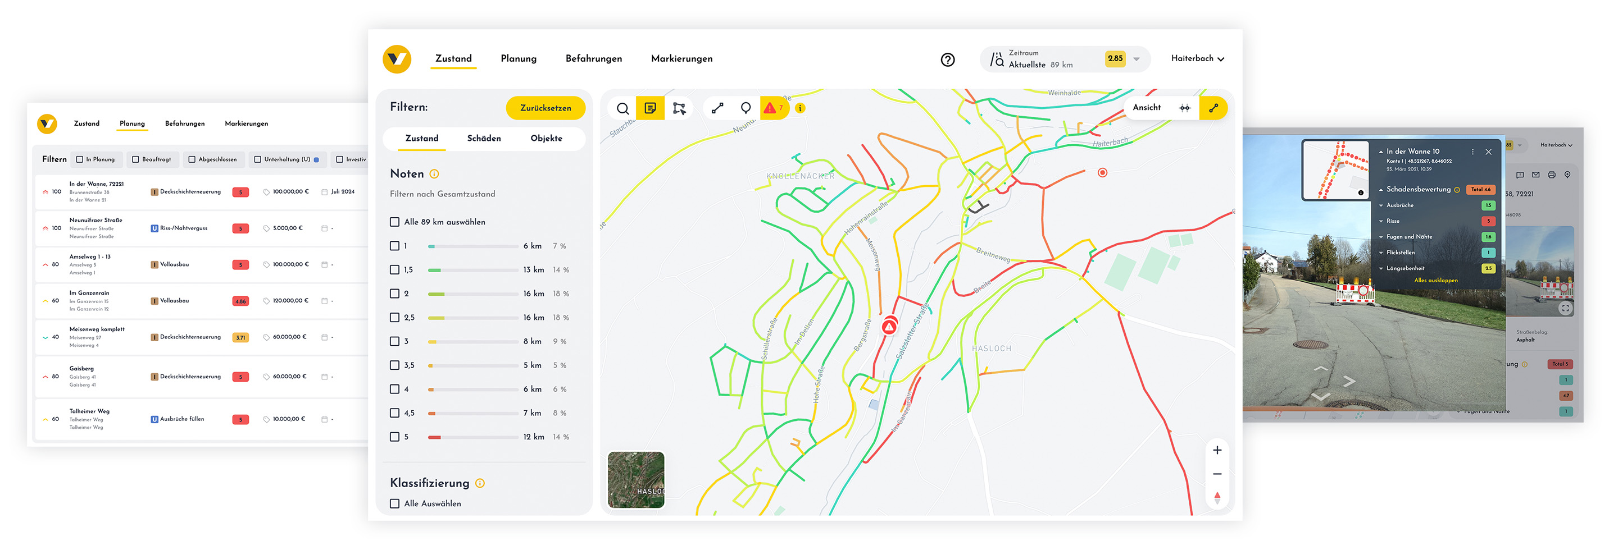Switch to Planung tab in main window
This screenshot has width=1609, height=550.
tap(519, 59)
